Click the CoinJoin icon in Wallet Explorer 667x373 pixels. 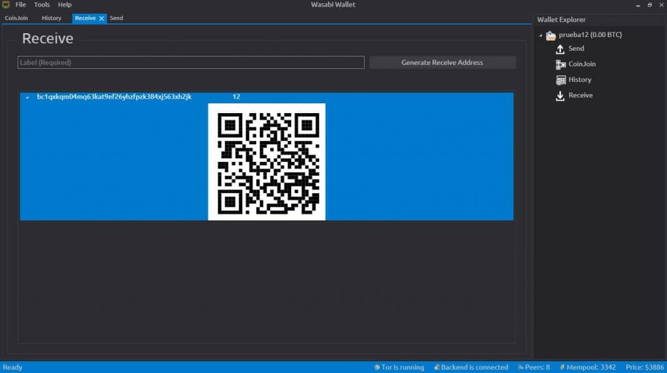click(560, 64)
